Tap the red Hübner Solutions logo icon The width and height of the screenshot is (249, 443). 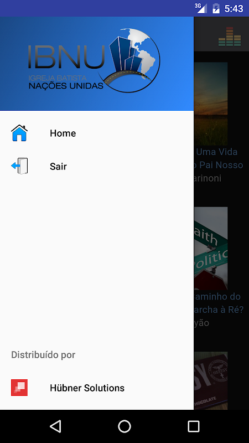[x=19, y=388]
